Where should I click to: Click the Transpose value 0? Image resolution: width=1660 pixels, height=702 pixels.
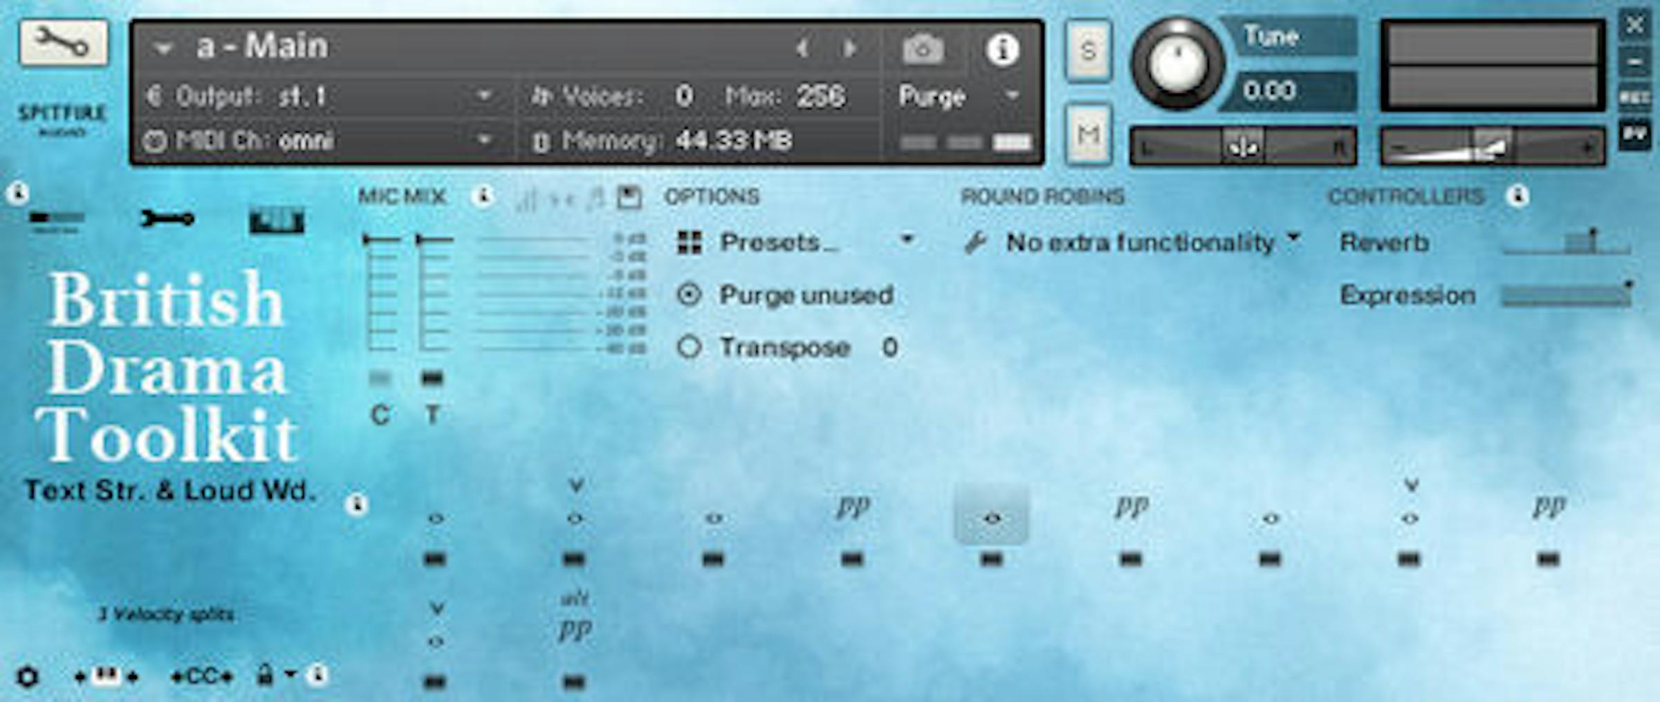click(x=890, y=347)
